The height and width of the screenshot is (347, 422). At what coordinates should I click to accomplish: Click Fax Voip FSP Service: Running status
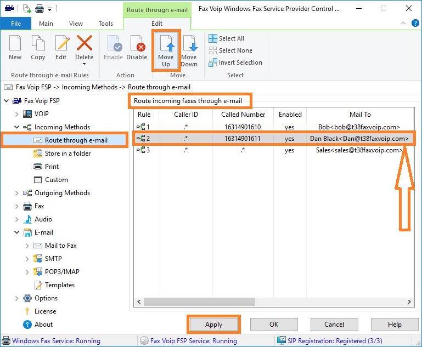(189, 341)
